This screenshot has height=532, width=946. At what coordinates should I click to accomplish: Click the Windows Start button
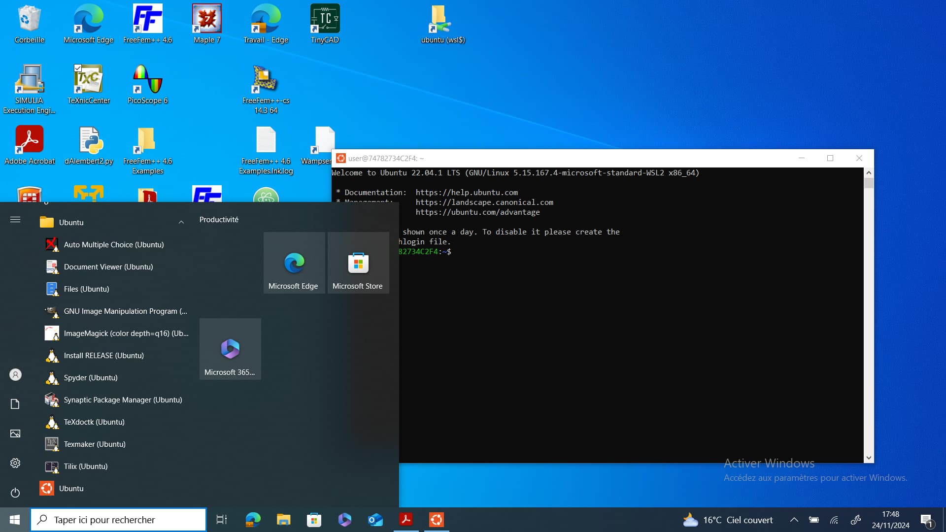pyautogui.click(x=15, y=520)
